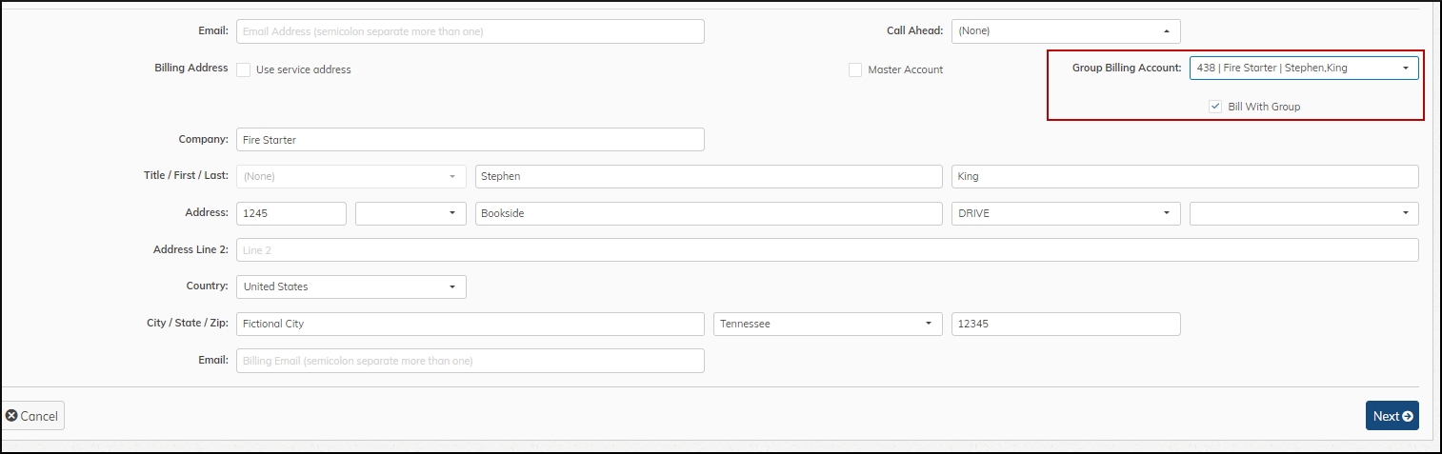
Task: Click the first name field containing Stephen
Action: click(x=708, y=176)
